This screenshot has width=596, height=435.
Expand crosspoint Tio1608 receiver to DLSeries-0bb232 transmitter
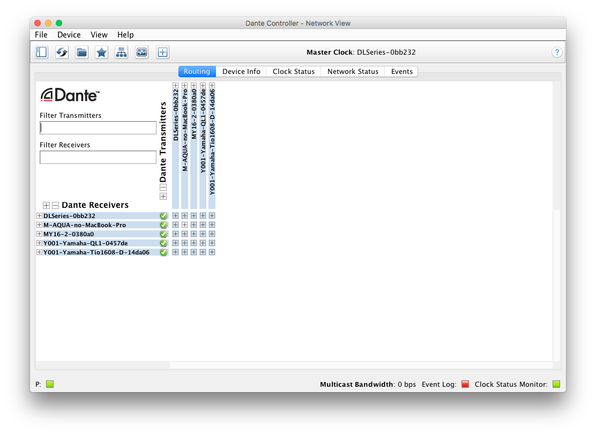click(x=175, y=252)
